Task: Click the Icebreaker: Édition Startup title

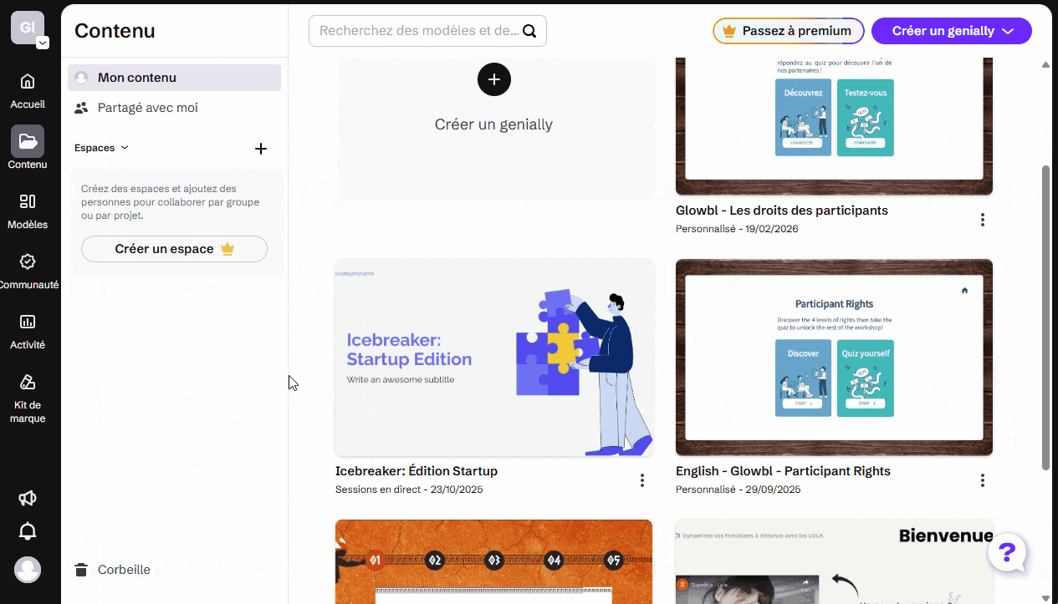Action: pos(417,471)
